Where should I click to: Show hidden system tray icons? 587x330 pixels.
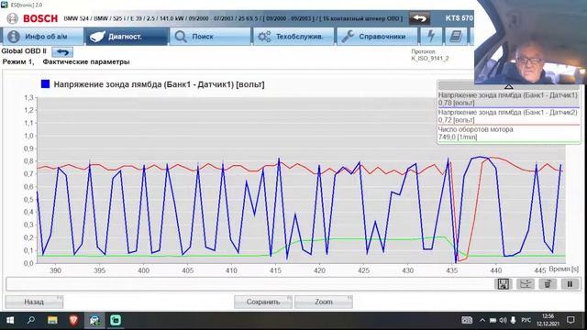click(482, 320)
